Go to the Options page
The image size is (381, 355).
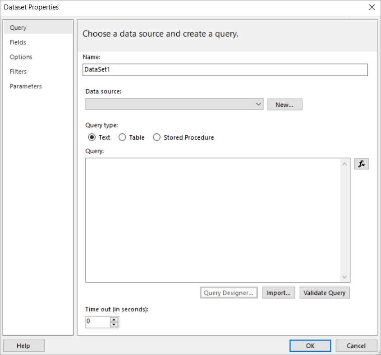pos(38,57)
